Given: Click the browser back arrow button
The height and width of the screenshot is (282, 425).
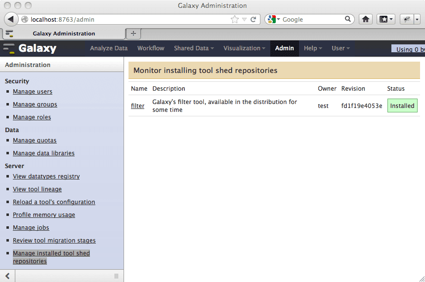Looking at the screenshot, I should pos(10,19).
